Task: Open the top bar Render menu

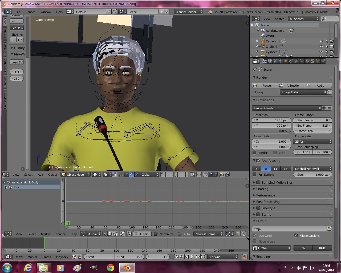Action: (30, 12)
